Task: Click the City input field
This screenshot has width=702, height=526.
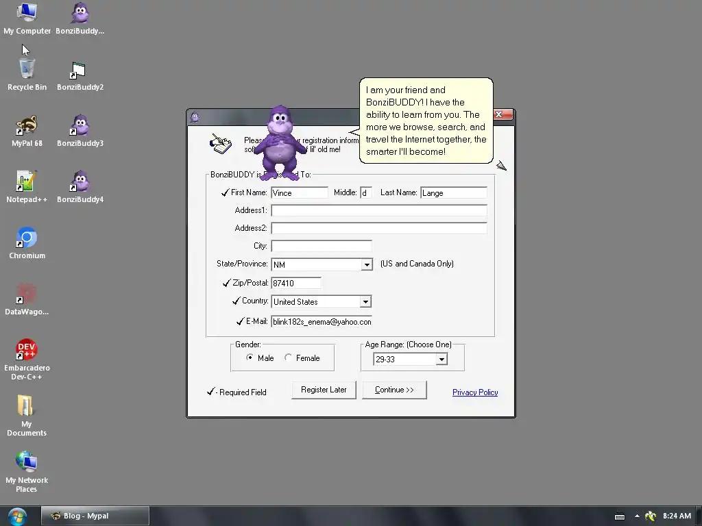Action: tap(322, 246)
